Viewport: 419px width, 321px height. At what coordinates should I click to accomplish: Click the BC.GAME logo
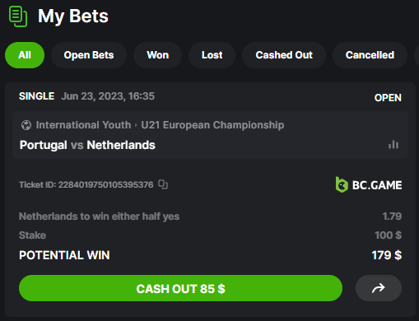click(x=369, y=184)
